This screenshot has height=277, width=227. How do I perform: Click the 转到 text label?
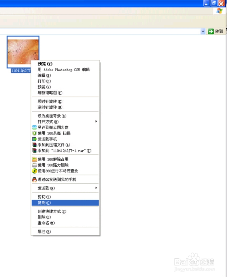coord(219,32)
